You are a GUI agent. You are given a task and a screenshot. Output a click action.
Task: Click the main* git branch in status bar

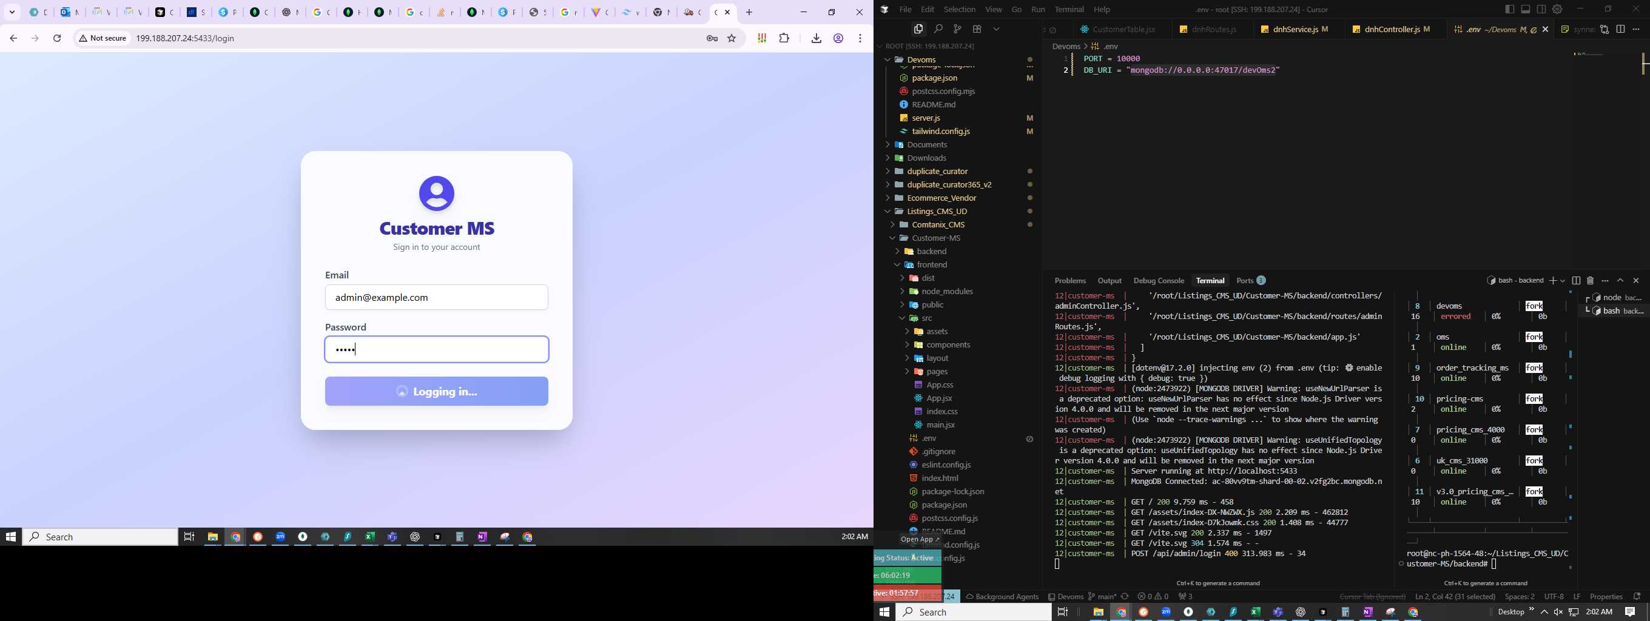[x=1102, y=597]
